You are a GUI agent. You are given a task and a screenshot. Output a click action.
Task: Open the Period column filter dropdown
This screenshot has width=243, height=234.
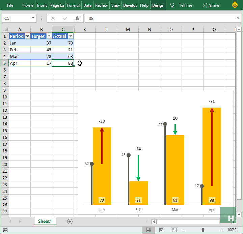coord(27,36)
